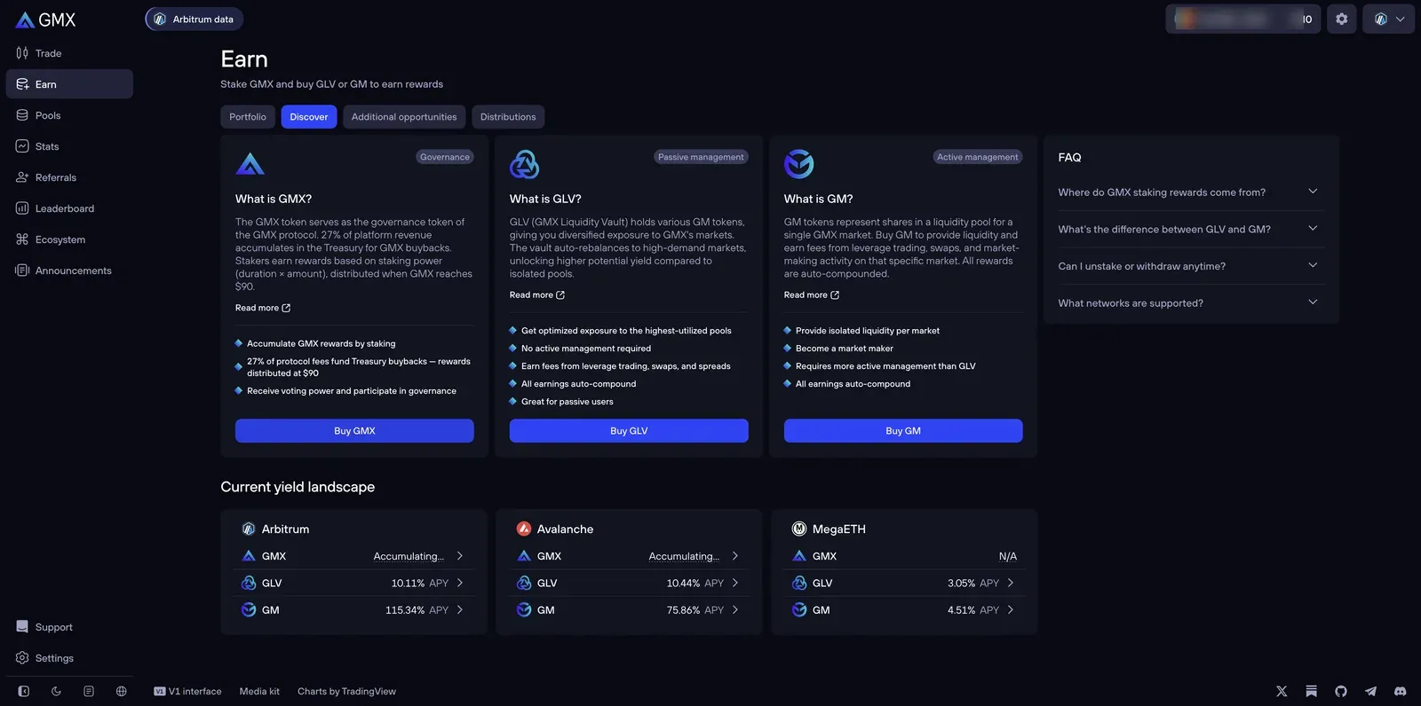
Task: Click the Arbitrum network icon in yield landscape
Action: tap(249, 529)
